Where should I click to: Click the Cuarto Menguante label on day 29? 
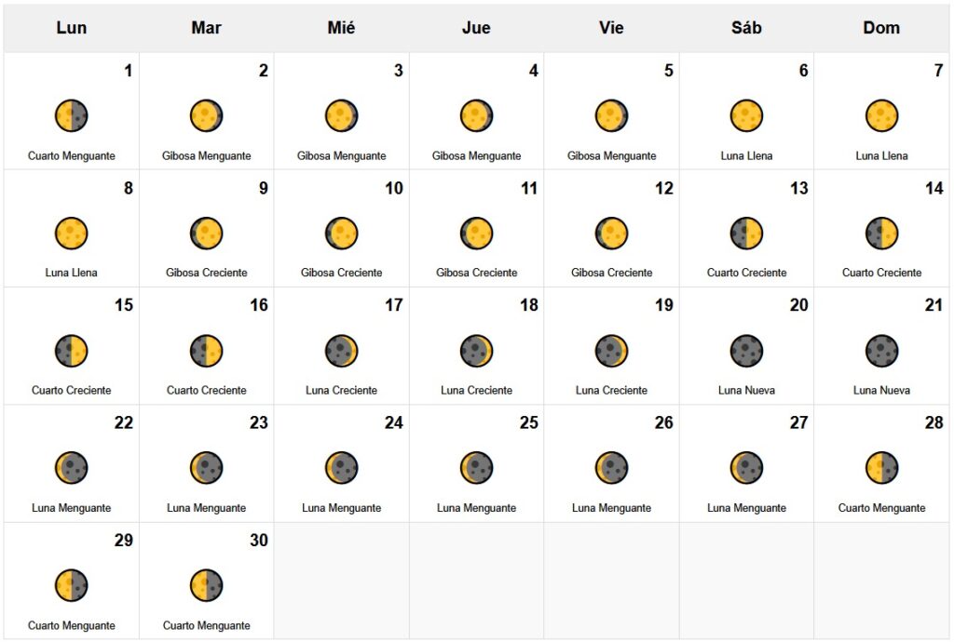(72, 625)
